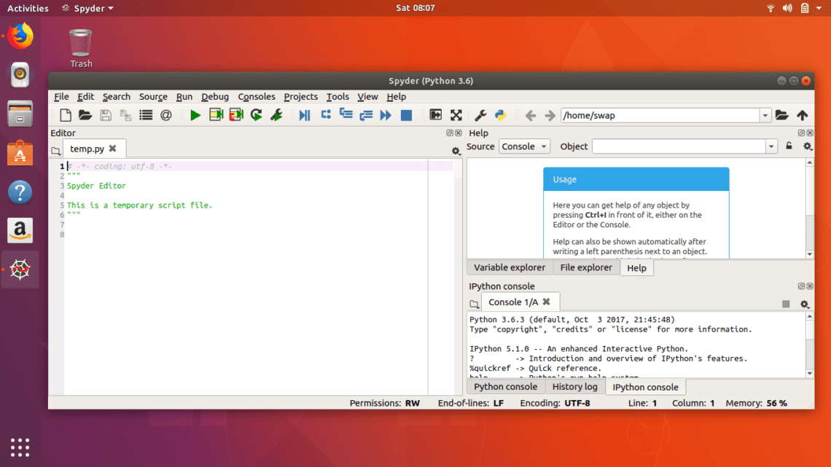Toggle the Editor pane options gear

[x=456, y=151]
